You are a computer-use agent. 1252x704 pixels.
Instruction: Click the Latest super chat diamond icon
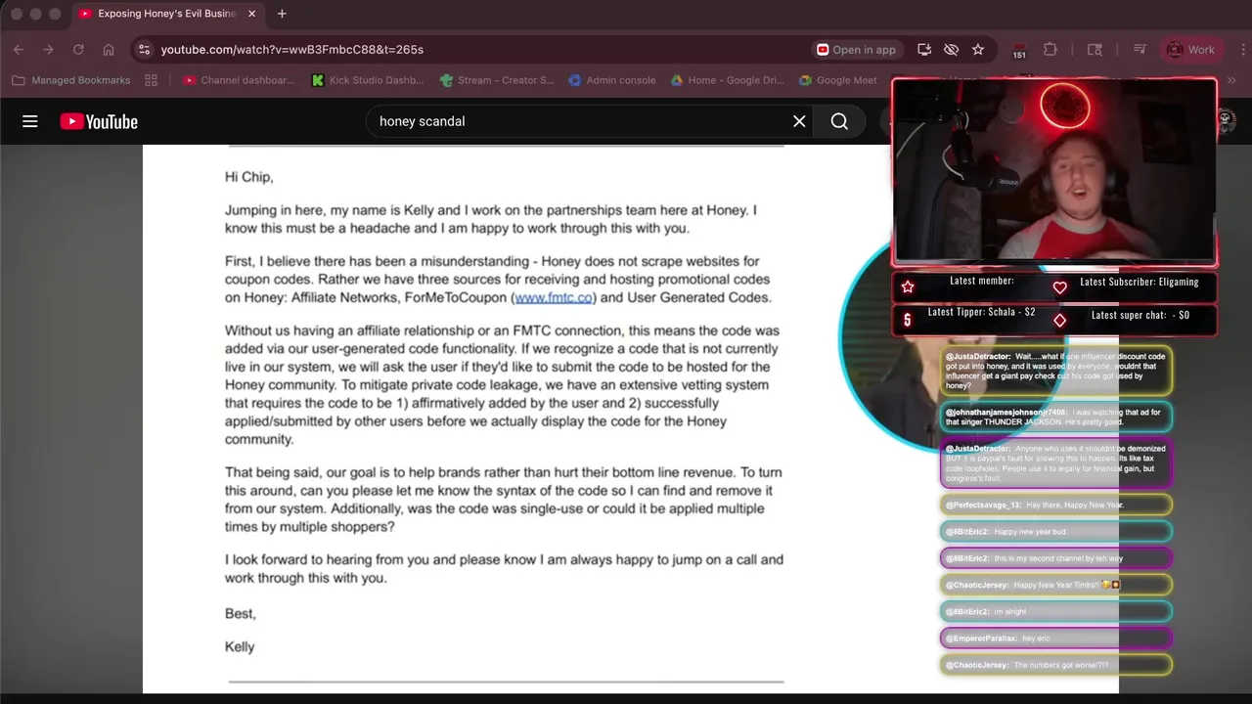coord(1059,320)
